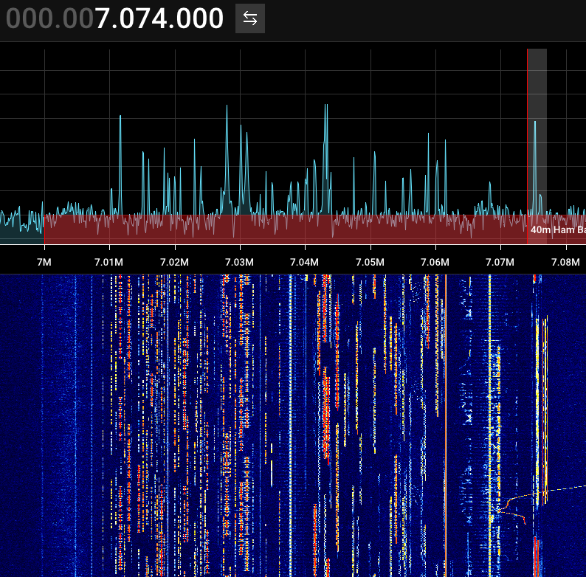Click the red VFO center line in spectrum
The image size is (586, 577).
click(527, 146)
